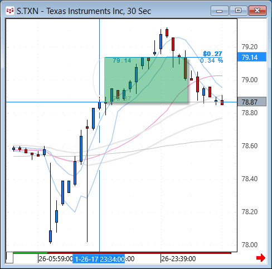Image resolution: width=272 pixels, height=269 pixels.
Task: Click the 79.14 blue price label
Action: click(252, 57)
